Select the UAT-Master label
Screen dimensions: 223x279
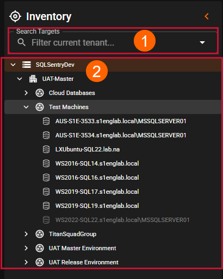pyautogui.click(x=58, y=79)
